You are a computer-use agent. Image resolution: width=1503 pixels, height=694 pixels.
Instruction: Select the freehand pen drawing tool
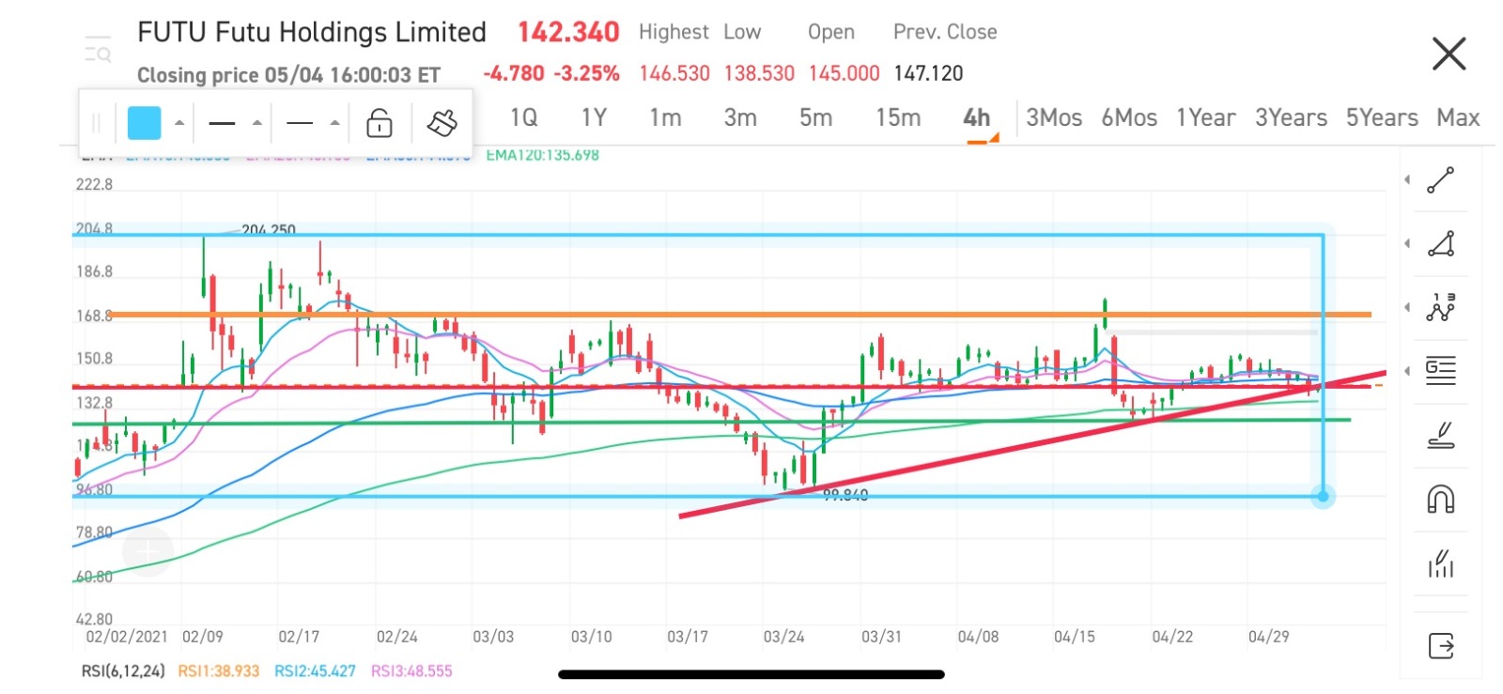(1440, 435)
